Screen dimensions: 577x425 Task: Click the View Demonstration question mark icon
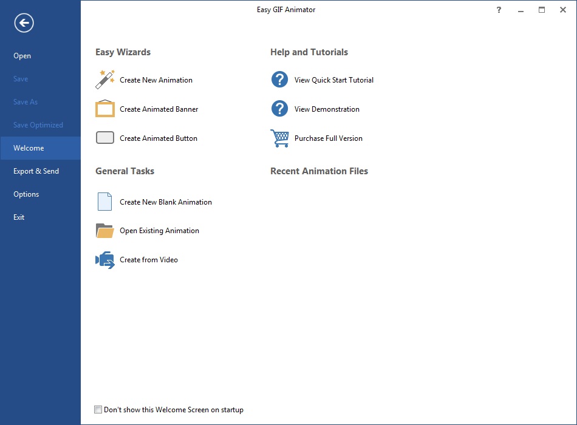click(x=279, y=109)
